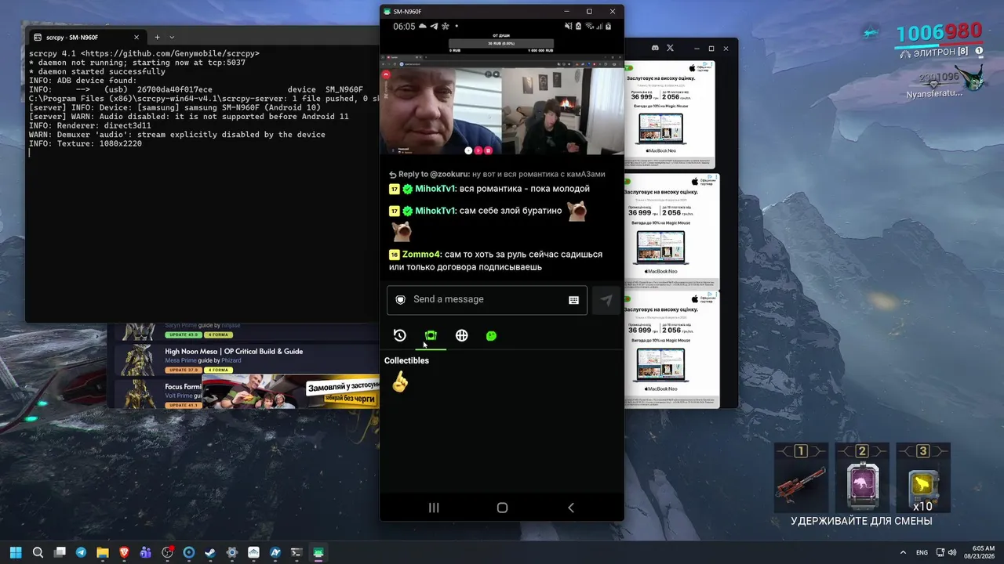Screen dimensions: 1004x564
Task: Select gear slot 2 pink rat item
Action: click(862, 478)
